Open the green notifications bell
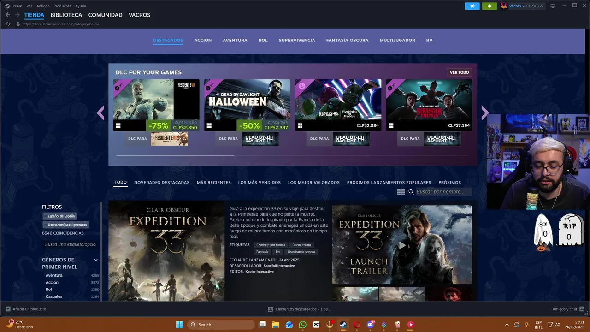The width and height of the screenshot is (590, 332). 489,6
